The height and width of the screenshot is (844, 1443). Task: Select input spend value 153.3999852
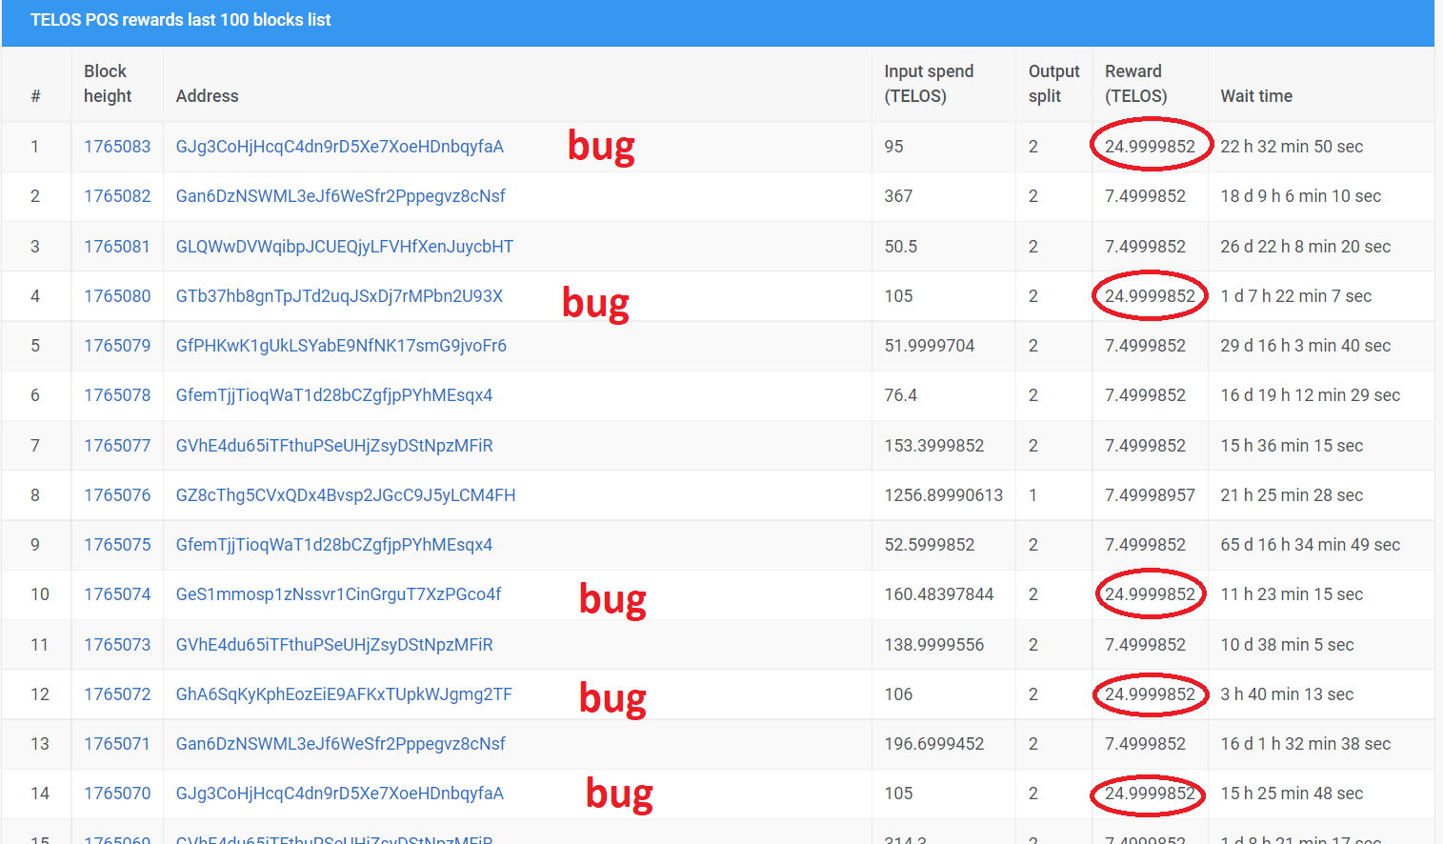point(934,446)
